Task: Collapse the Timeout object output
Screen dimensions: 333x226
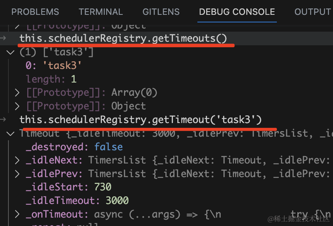Action: (10, 133)
